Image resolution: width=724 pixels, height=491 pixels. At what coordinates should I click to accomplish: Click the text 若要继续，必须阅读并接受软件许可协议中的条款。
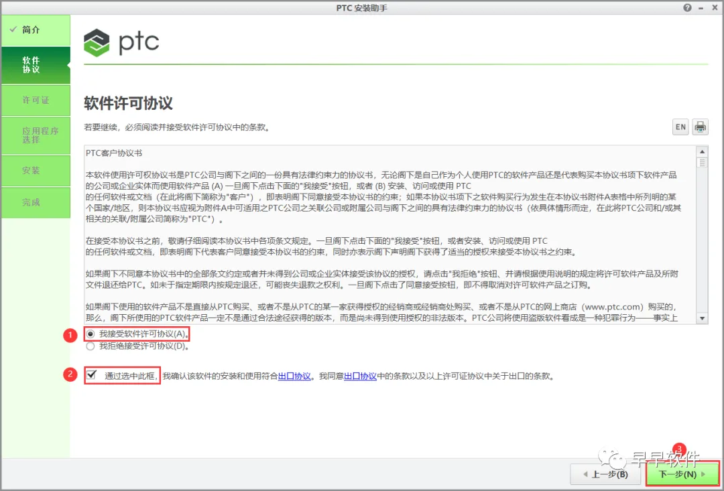tap(177, 127)
